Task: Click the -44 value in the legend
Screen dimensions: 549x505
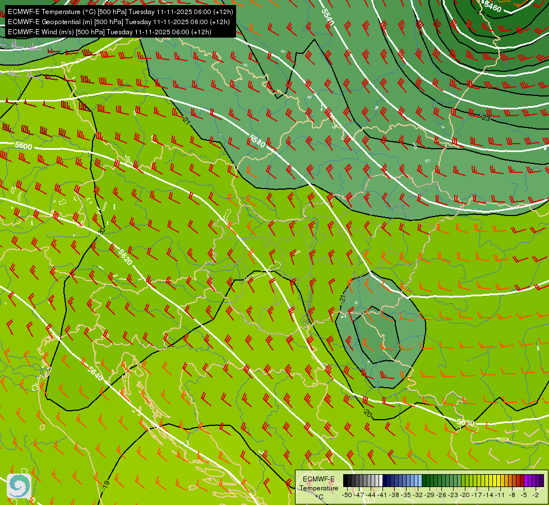Action: click(371, 495)
